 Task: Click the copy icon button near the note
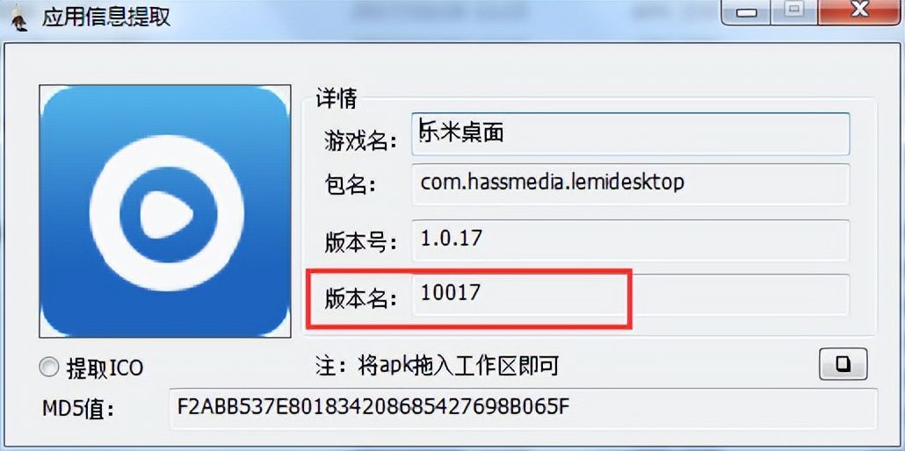(x=843, y=364)
